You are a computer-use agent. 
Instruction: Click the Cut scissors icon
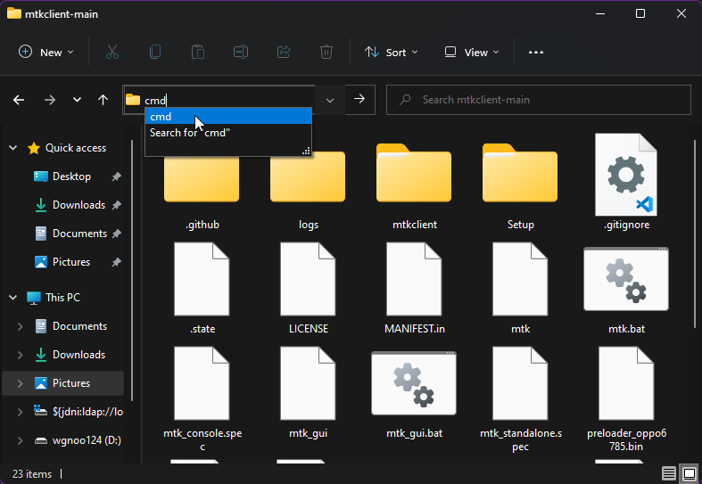click(112, 53)
